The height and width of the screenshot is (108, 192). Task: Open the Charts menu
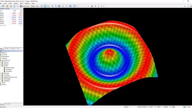point(16,3)
